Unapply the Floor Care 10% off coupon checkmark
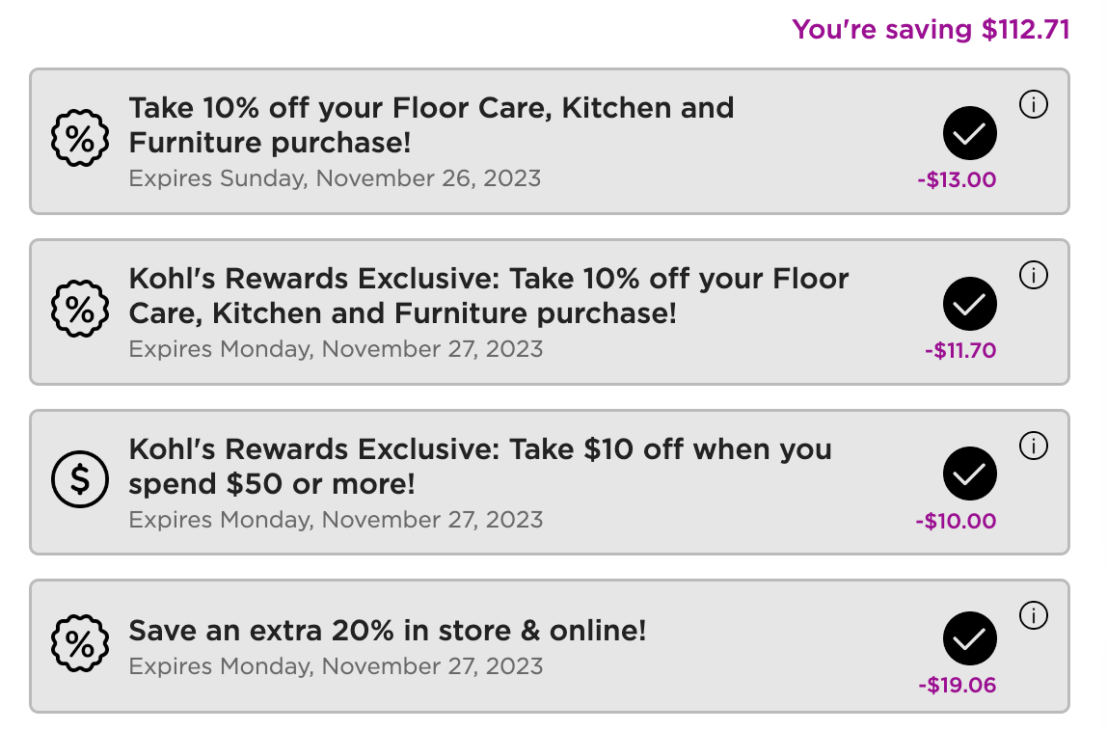This screenshot has width=1107, height=731. (x=969, y=135)
